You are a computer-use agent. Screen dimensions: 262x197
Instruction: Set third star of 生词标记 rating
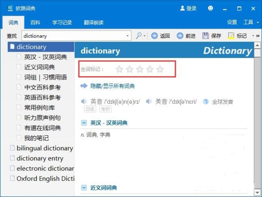point(140,69)
